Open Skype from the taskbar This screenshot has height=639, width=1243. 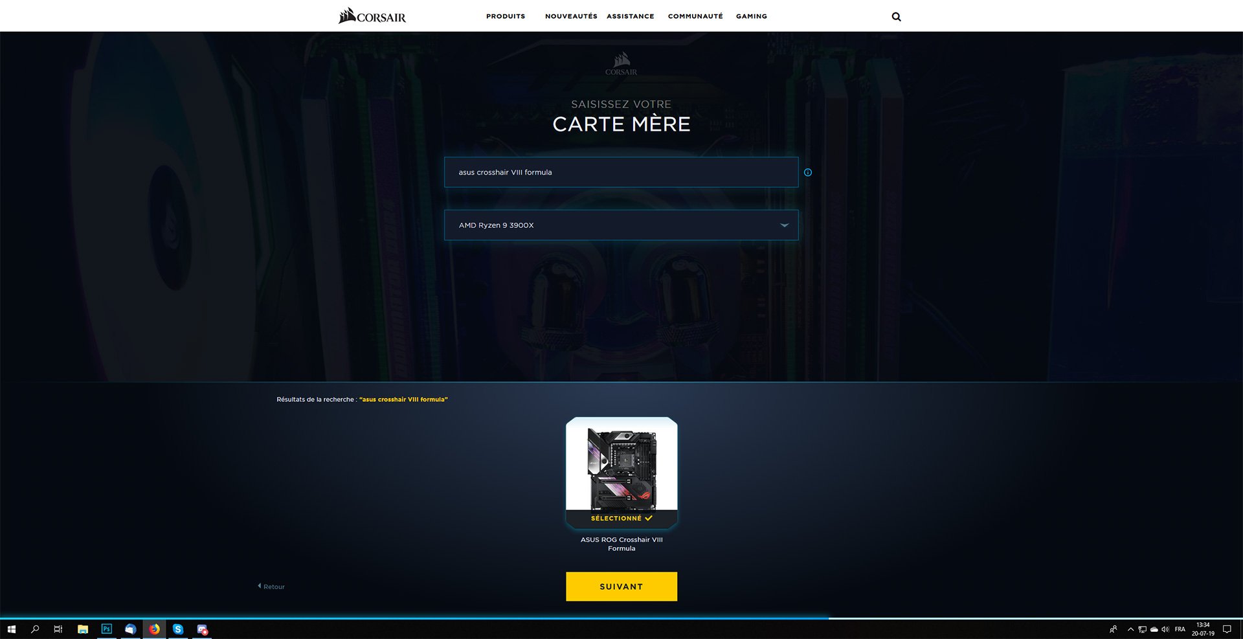pos(178,629)
